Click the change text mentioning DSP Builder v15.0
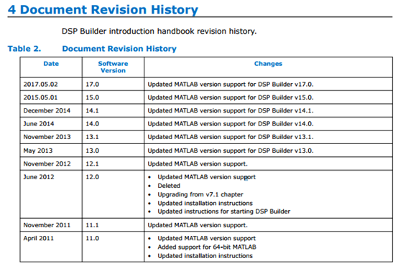 coord(231,98)
